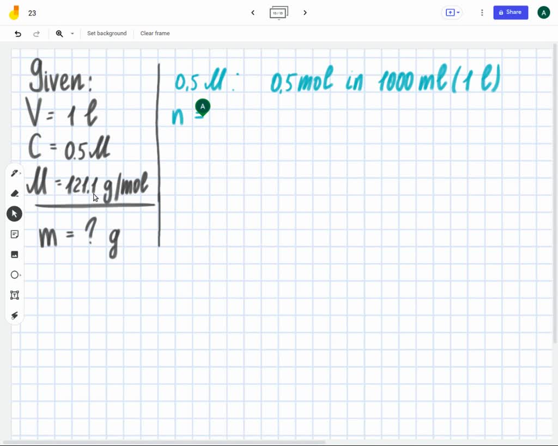The image size is (558, 446).
Task: Click the Set background option
Action: tap(107, 33)
